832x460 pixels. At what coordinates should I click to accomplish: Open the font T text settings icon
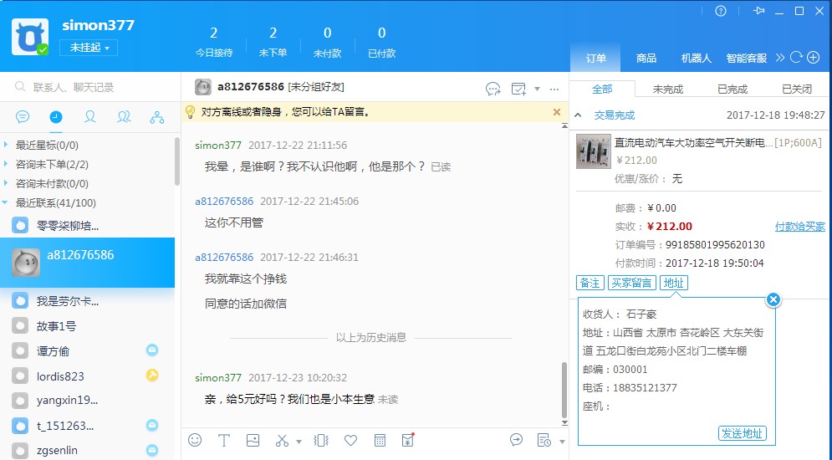click(224, 440)
